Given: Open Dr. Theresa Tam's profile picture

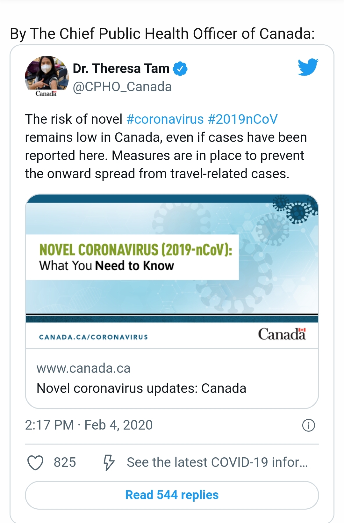Looking at the screenshot, I should [47, 76].
